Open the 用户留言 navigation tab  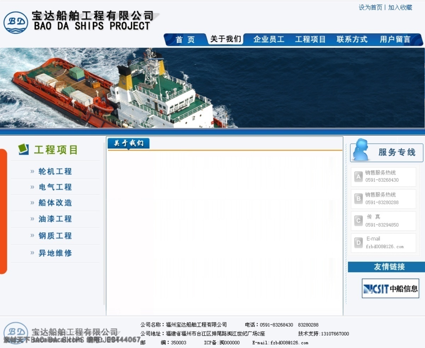click(x=395, y=39)
